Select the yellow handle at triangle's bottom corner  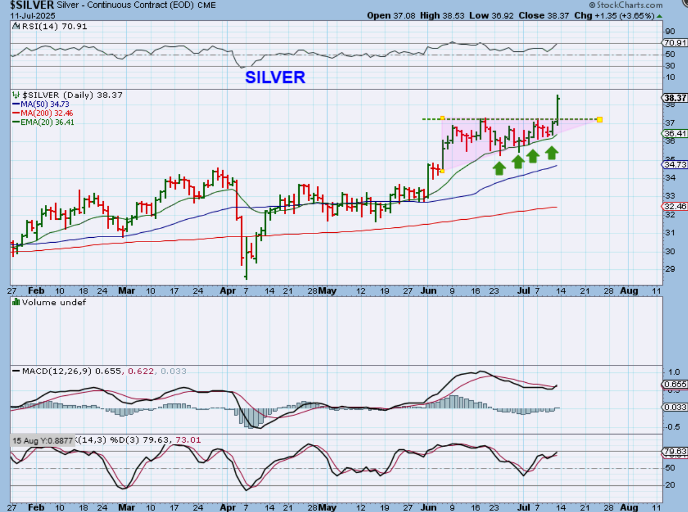pyautogui.click(x=442, y=171)
